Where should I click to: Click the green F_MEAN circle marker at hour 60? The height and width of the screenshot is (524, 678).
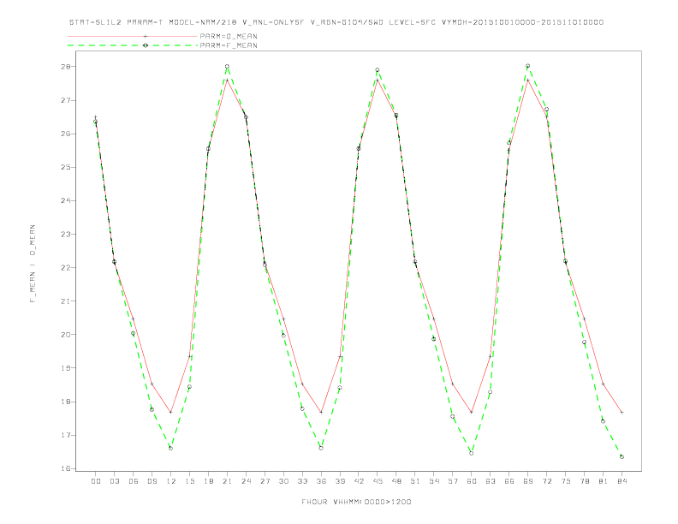(x=472, y=453)
